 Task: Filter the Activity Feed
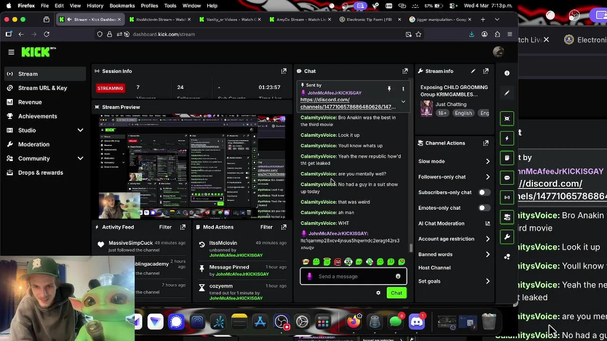pos(165,227)
